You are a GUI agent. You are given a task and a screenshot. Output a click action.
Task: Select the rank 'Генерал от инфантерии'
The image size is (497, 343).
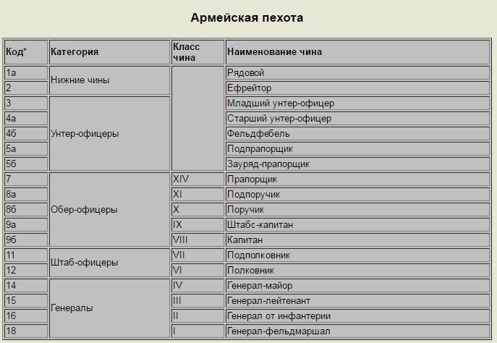click(357, 316)
